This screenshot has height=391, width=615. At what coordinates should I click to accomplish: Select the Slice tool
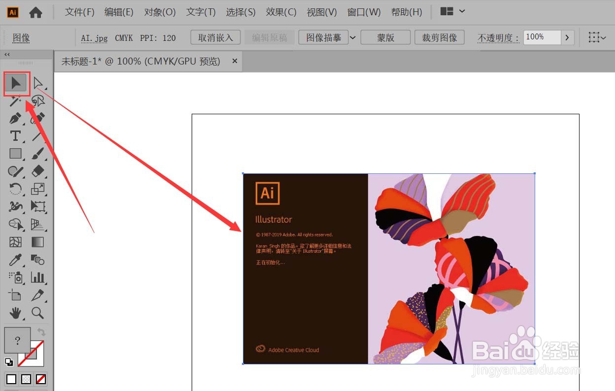point(38,295)
